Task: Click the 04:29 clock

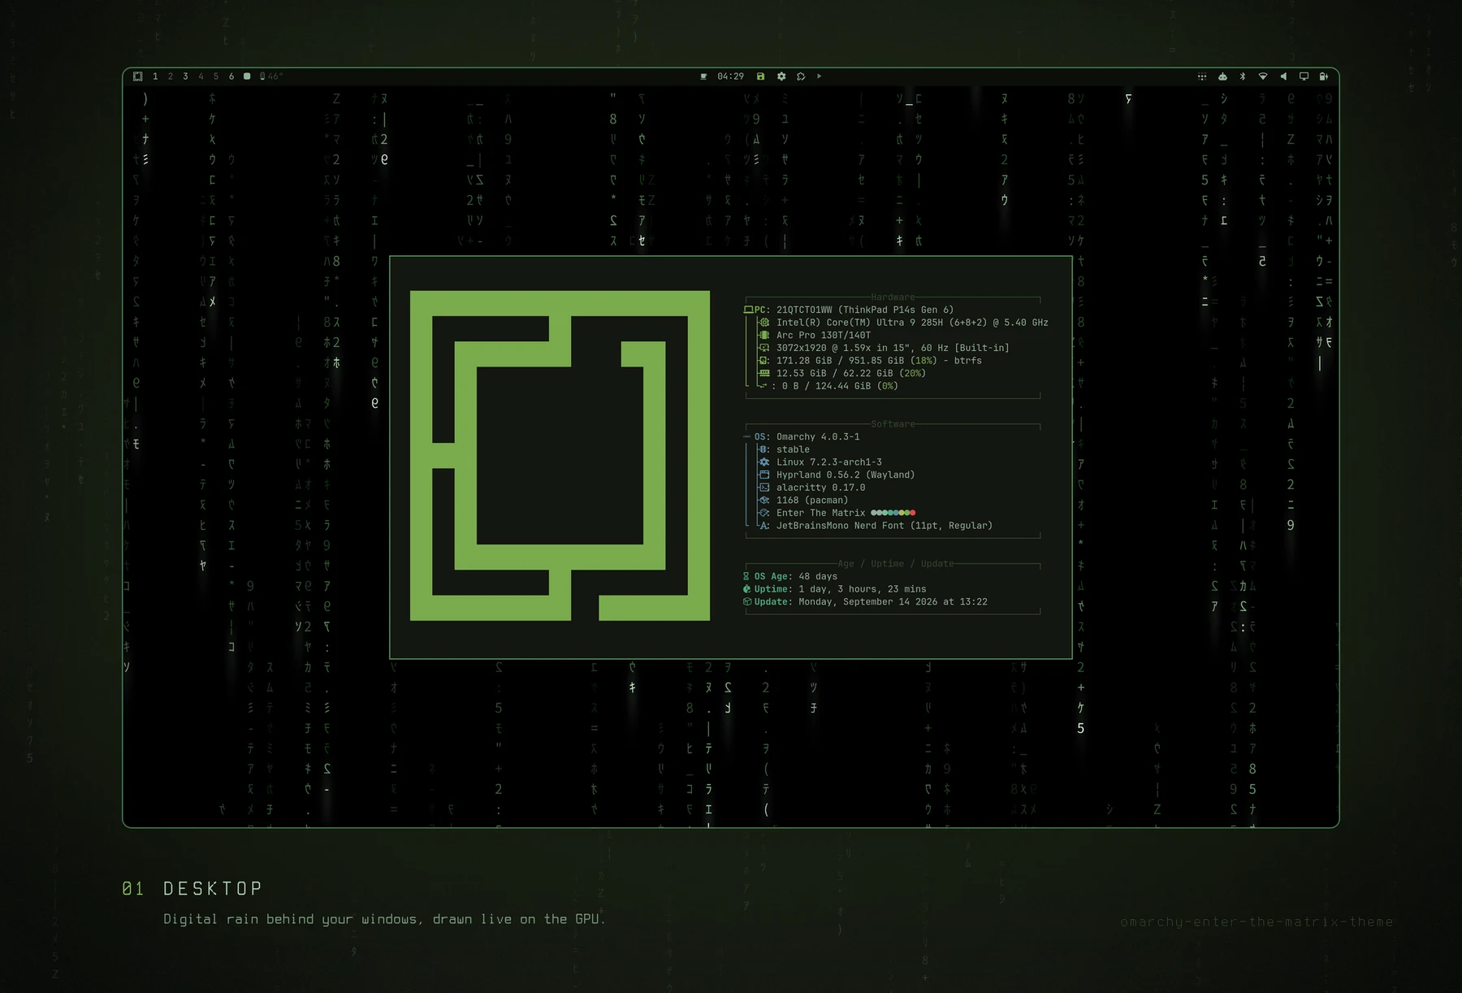Action: [x=730, y=76]
